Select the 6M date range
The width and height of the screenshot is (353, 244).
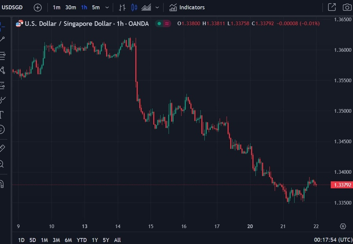[x=68, y=240]
